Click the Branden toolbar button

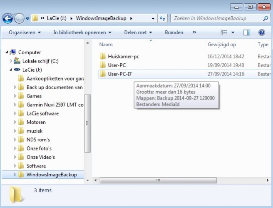click(174, 33)
